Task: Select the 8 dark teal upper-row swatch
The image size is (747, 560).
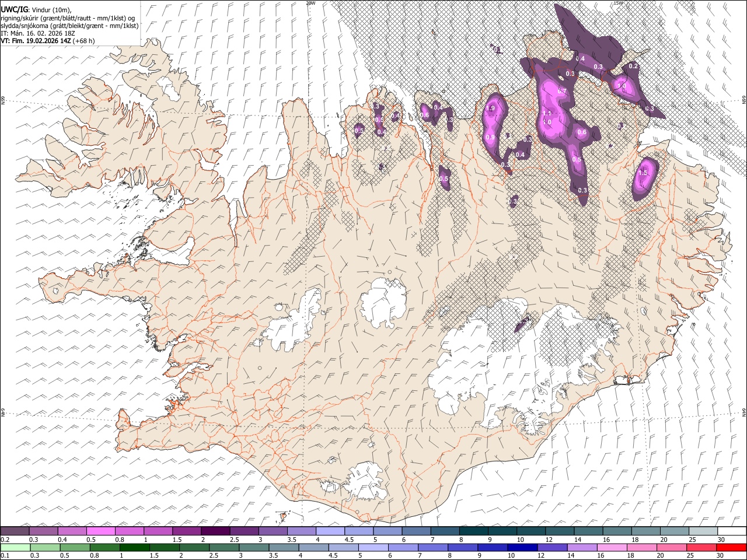Action: click(474, 531)
